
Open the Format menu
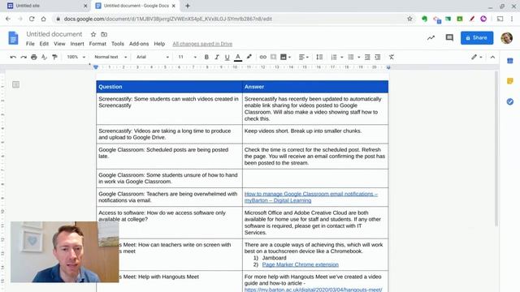click(97, 44)
